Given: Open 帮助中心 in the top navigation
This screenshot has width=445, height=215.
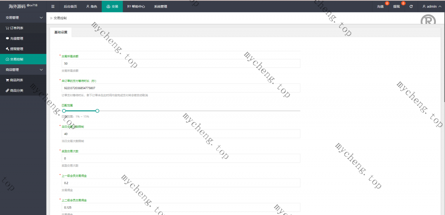Looking at the screenshot, I should 136,7.
